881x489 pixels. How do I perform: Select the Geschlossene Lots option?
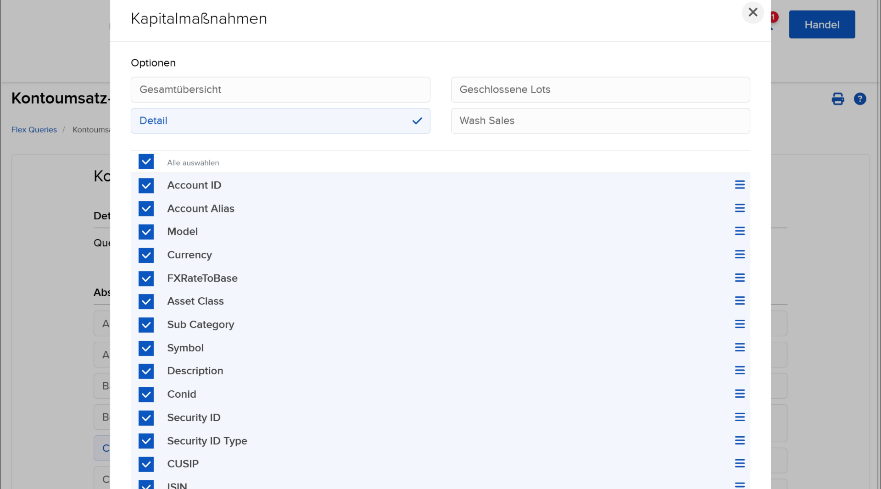tap(600, 90)
